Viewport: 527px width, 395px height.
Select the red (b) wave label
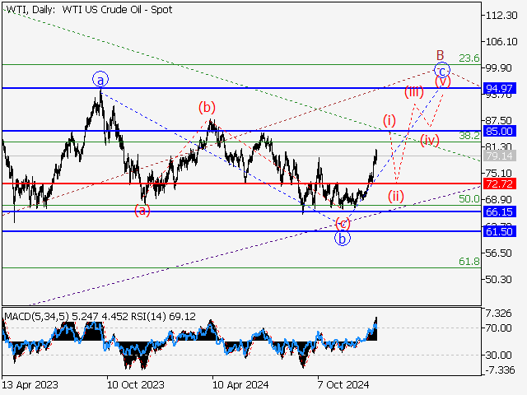(x=206, y=107)
